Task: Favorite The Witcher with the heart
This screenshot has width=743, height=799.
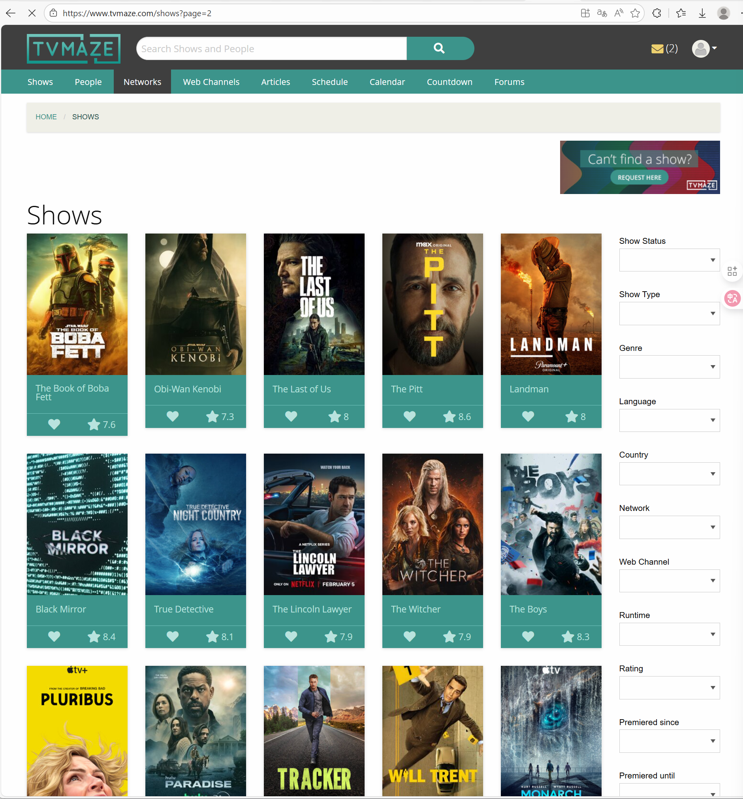Action: pyautogui.click(x=410, y=636)
